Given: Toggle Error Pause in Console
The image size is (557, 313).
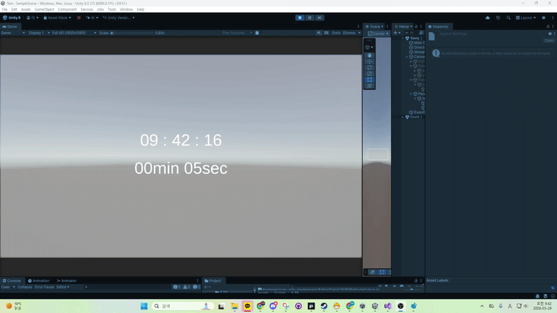Looking at the screenshot, I should (x=45, y=287).
